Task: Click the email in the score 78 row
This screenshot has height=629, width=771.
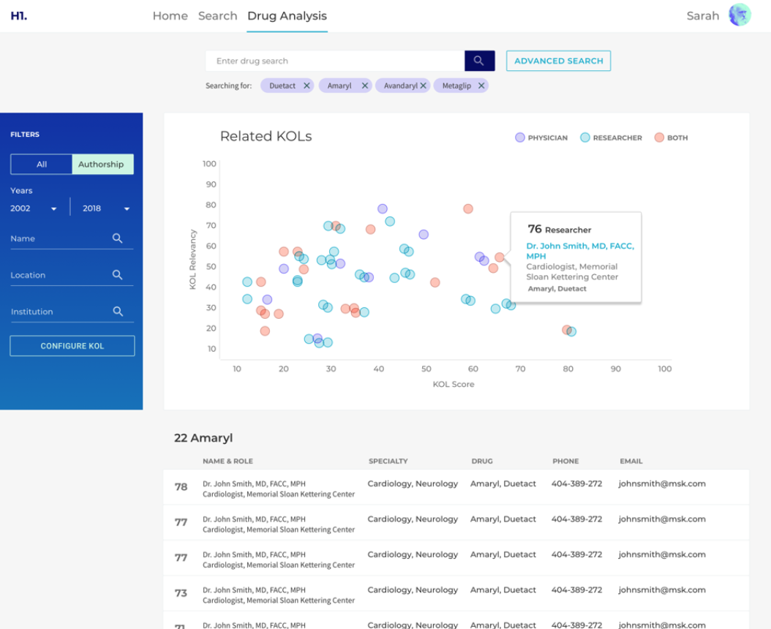Action: click(662, 483)
